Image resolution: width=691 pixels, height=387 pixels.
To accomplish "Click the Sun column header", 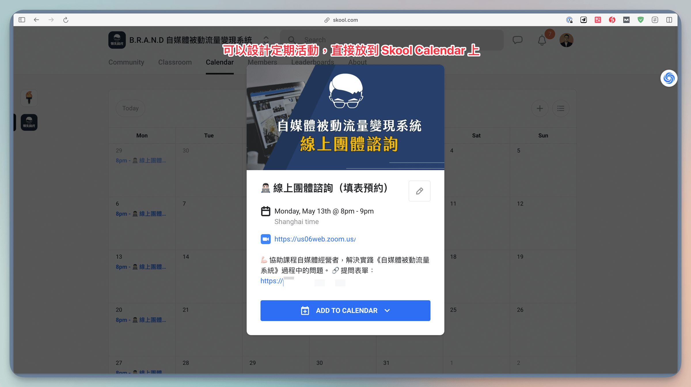I will pos(543,136).
